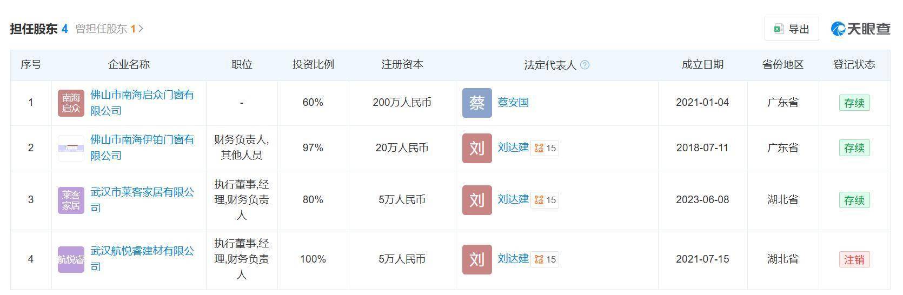Click the 天眼查 logo
The width and height of the screenshot is (903, 295).
tap(860, 29)
